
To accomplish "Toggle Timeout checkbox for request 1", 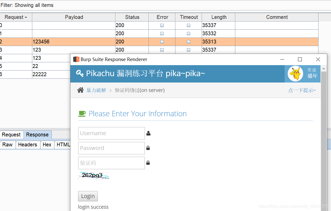I will click(188, 33).
